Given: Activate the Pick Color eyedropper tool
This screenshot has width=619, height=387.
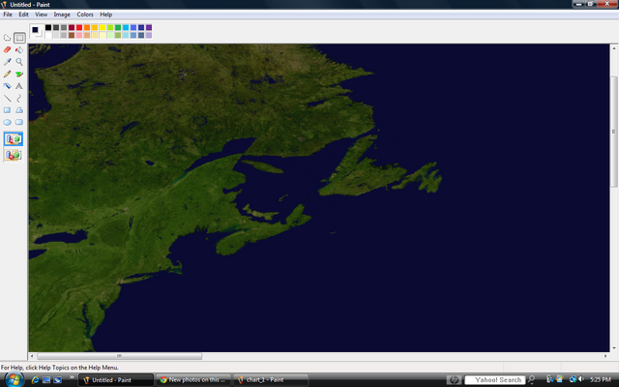Looking at the screenshot, I should coord(7,62).
